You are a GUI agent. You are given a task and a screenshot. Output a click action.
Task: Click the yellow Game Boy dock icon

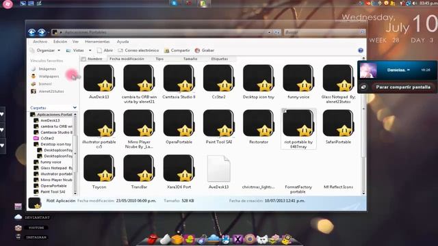287,239
